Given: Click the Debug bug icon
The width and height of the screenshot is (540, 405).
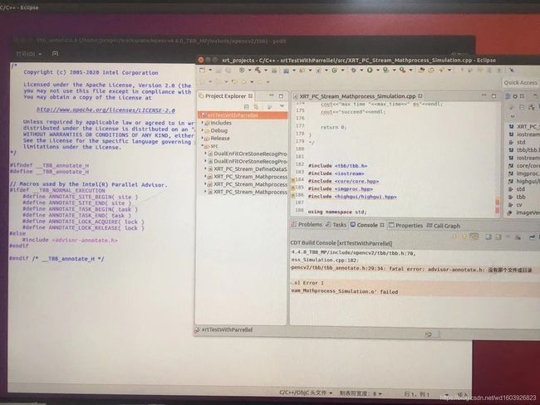Looking at the screenshot, I should [353, 71].
